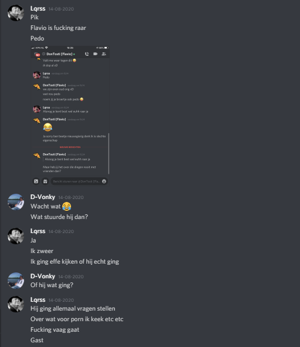Click D-Vonky username above "Of hij wat ging?"
The image size is (300, 347).
[43, 276]
